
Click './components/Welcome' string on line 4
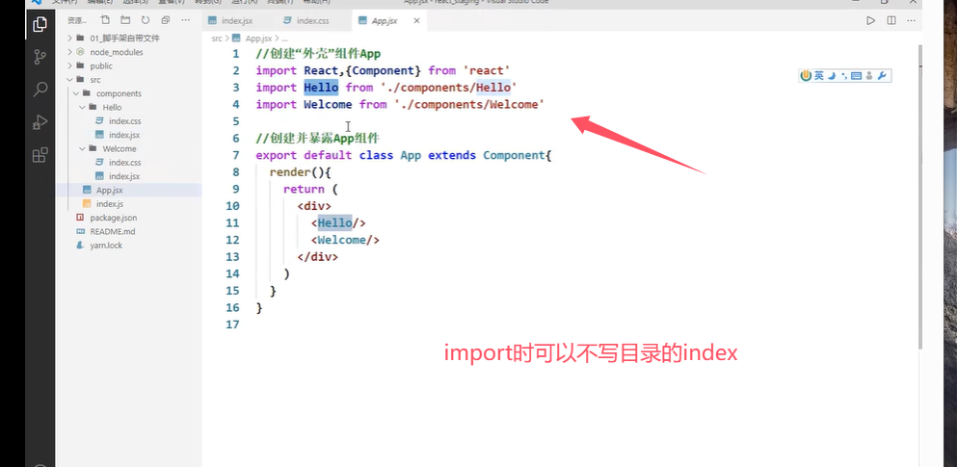tap(470, 104)
